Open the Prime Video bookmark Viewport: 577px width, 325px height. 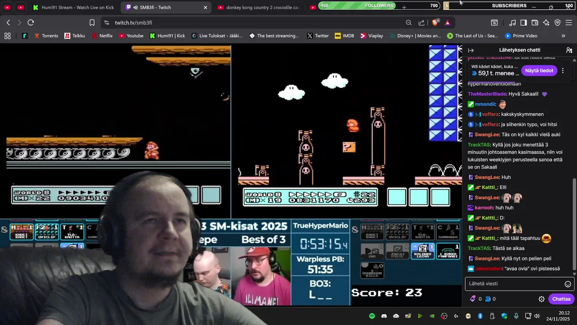pyautogui.click(x=521, y=36)
